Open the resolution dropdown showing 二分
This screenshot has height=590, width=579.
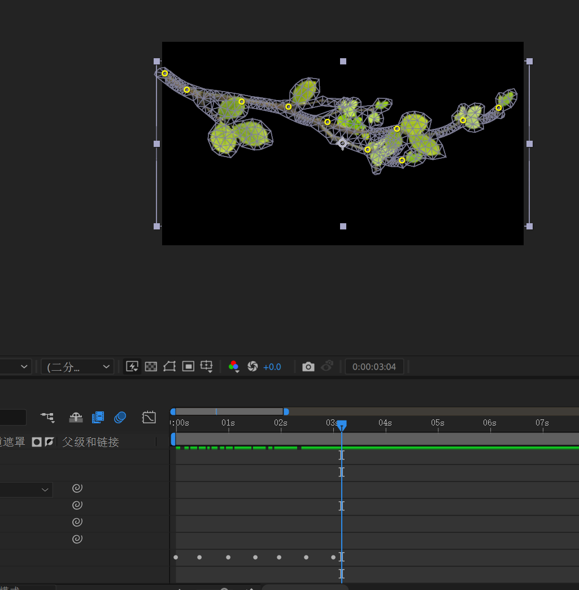pos(77,367)
